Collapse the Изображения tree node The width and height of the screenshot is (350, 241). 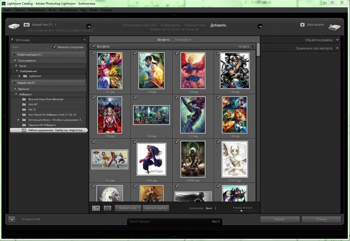click(17, 71)
